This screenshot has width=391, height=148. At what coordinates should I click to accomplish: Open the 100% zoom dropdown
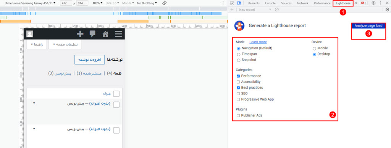[97, 3]
